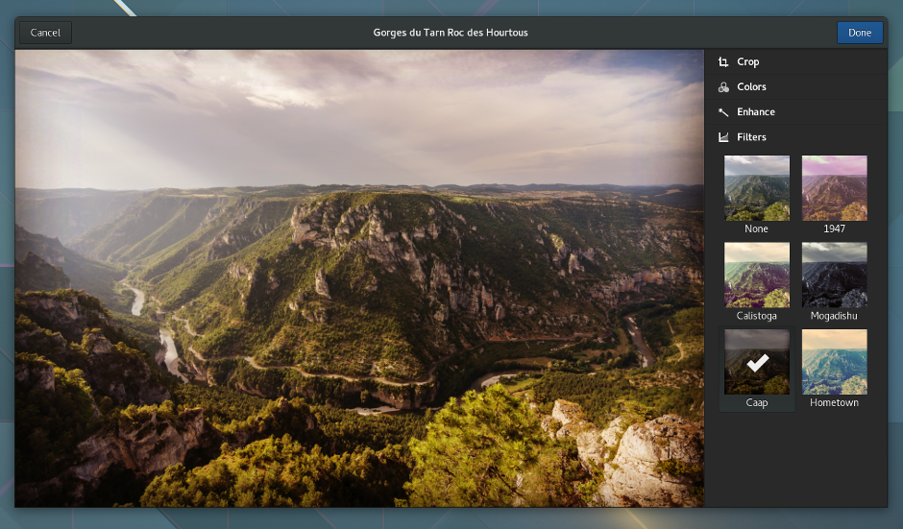Viewport: 903px width, 529px height.
Task: Open the Crop section label
Action: pyautogui.click(x=747, y=62)
